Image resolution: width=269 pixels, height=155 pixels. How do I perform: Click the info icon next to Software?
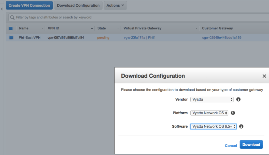click(241, 126)
